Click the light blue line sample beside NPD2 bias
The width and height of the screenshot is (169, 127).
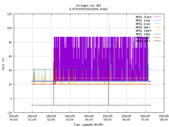157,24
